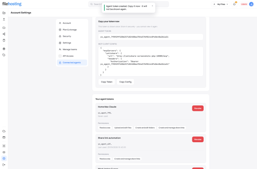Screen dimensions: 257x169
Task: Click the tag icon in the left sidebar
Action: pos(4,55)
